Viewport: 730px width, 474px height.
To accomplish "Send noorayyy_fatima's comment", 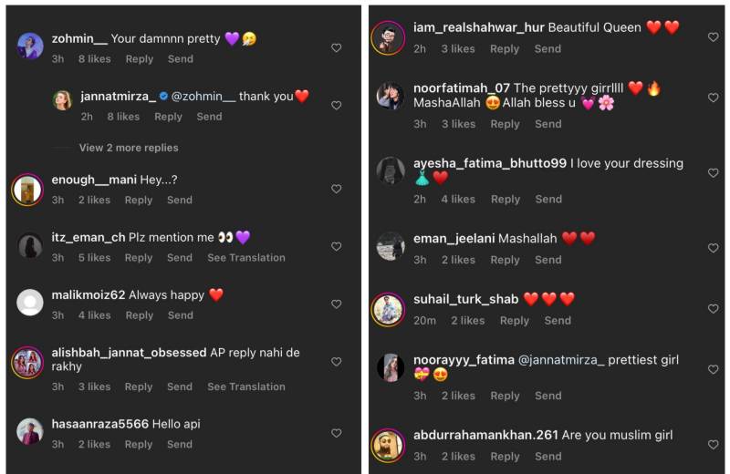I will coord(548,396).
